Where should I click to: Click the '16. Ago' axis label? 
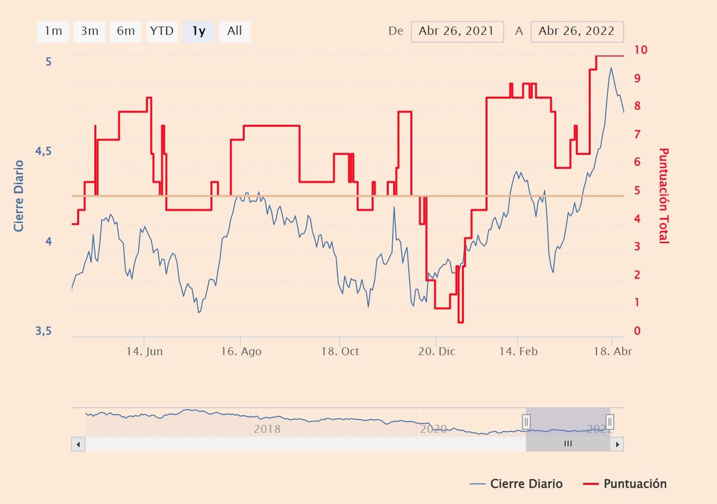tap(241, 351)
